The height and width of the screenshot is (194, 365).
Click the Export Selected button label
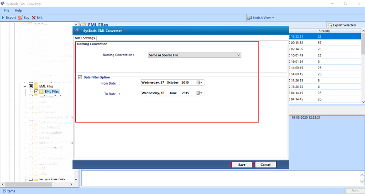pos(344,25)
